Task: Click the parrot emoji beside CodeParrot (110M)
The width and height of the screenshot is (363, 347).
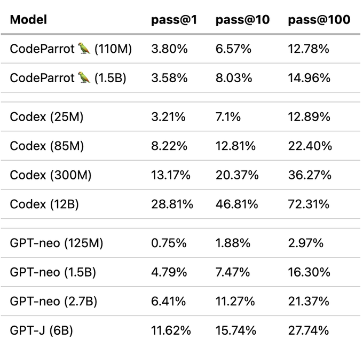Action: click(84, 49)
